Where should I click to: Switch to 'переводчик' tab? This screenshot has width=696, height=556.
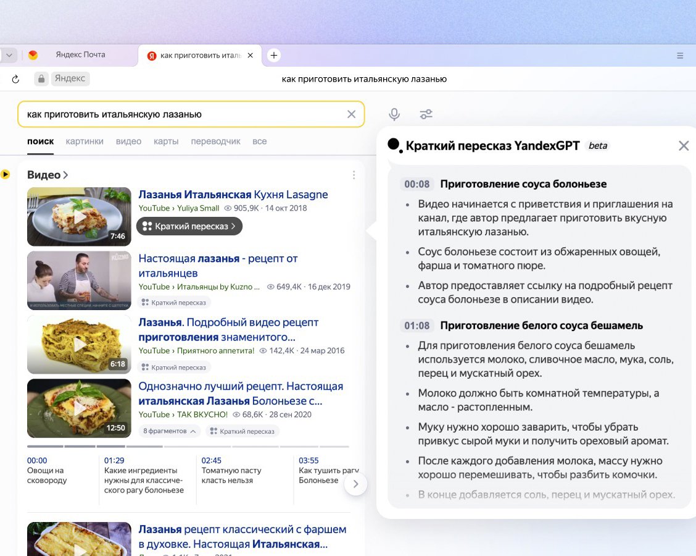pos(216,141)
